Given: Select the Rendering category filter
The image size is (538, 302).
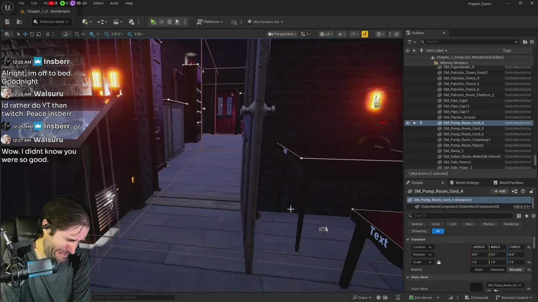Looking at the screenshot, I should [x=511, y=224].
